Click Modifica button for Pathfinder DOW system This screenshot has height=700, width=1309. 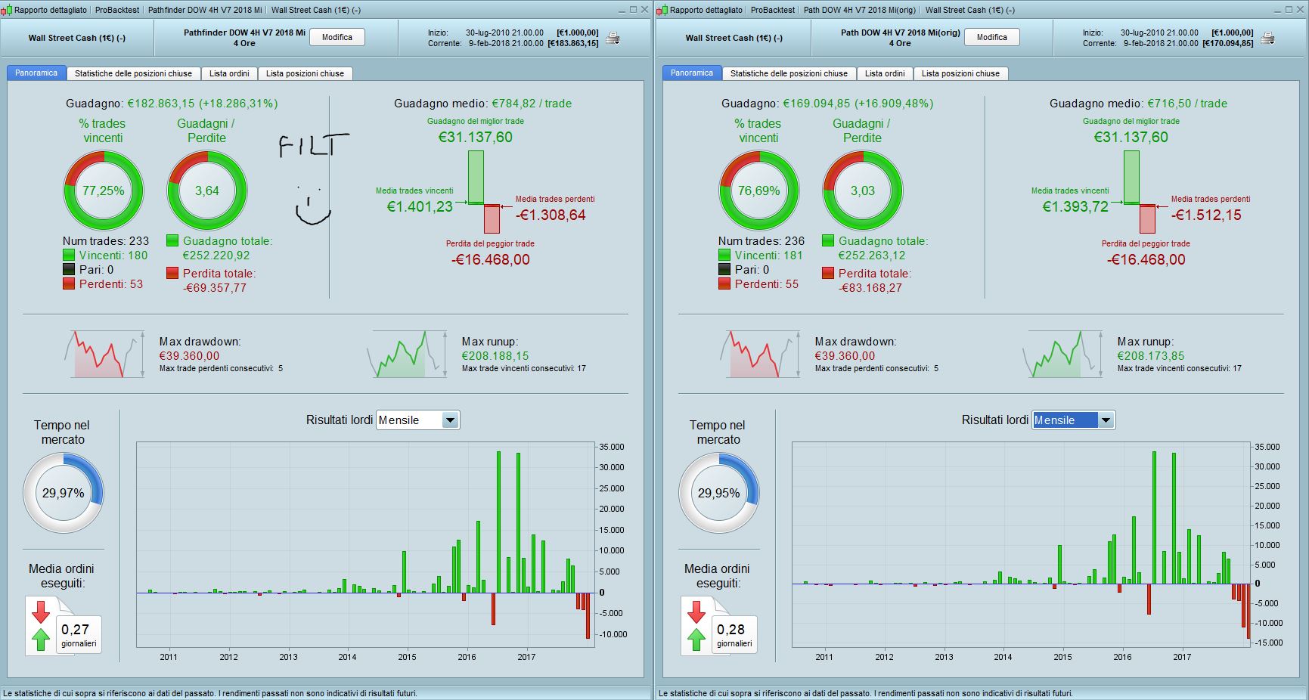(x=337, y=37)
